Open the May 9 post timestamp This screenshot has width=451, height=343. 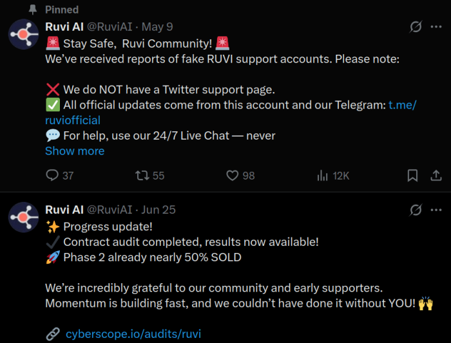pyautogui.click(x=157, y=27)
